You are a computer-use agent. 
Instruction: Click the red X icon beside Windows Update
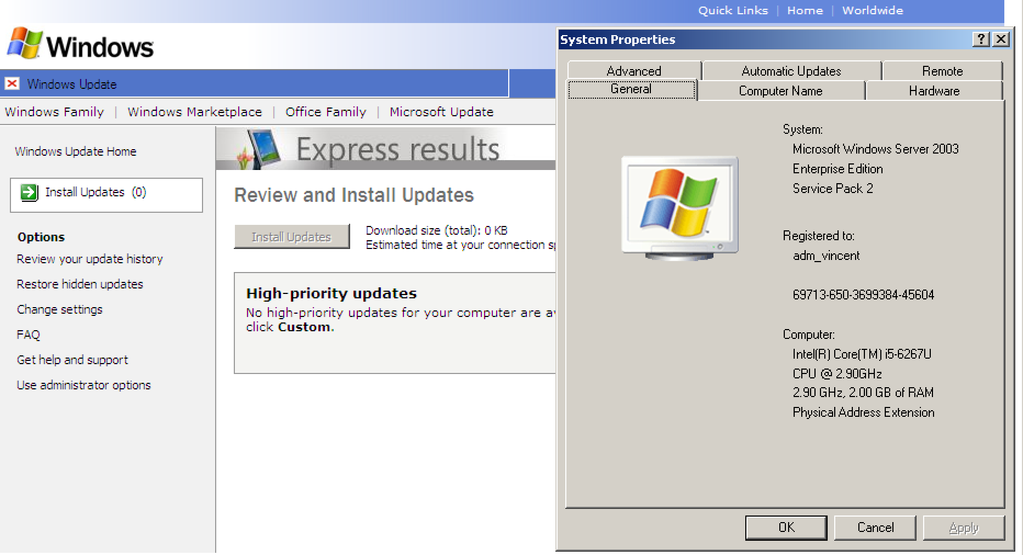point(12,83)
